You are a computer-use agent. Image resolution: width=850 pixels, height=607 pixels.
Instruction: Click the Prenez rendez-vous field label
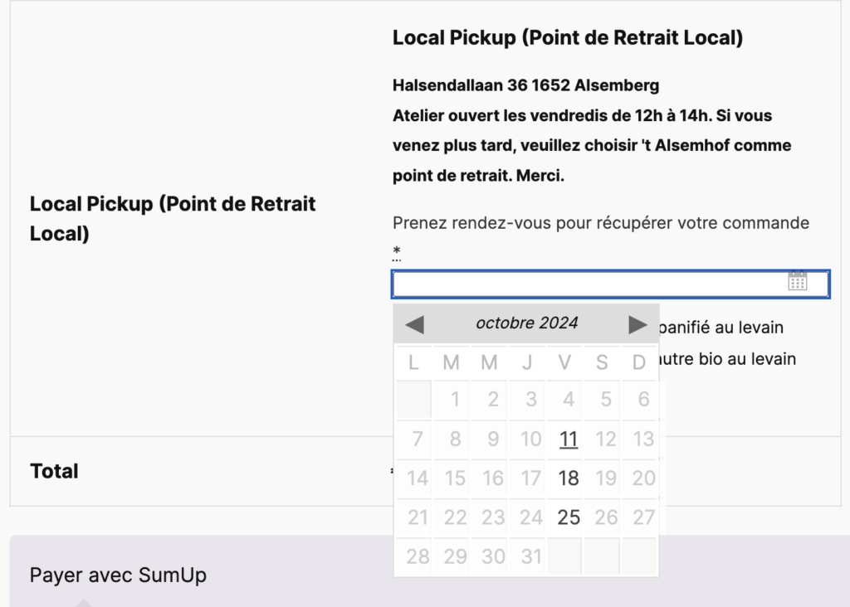tap(601, 223)
